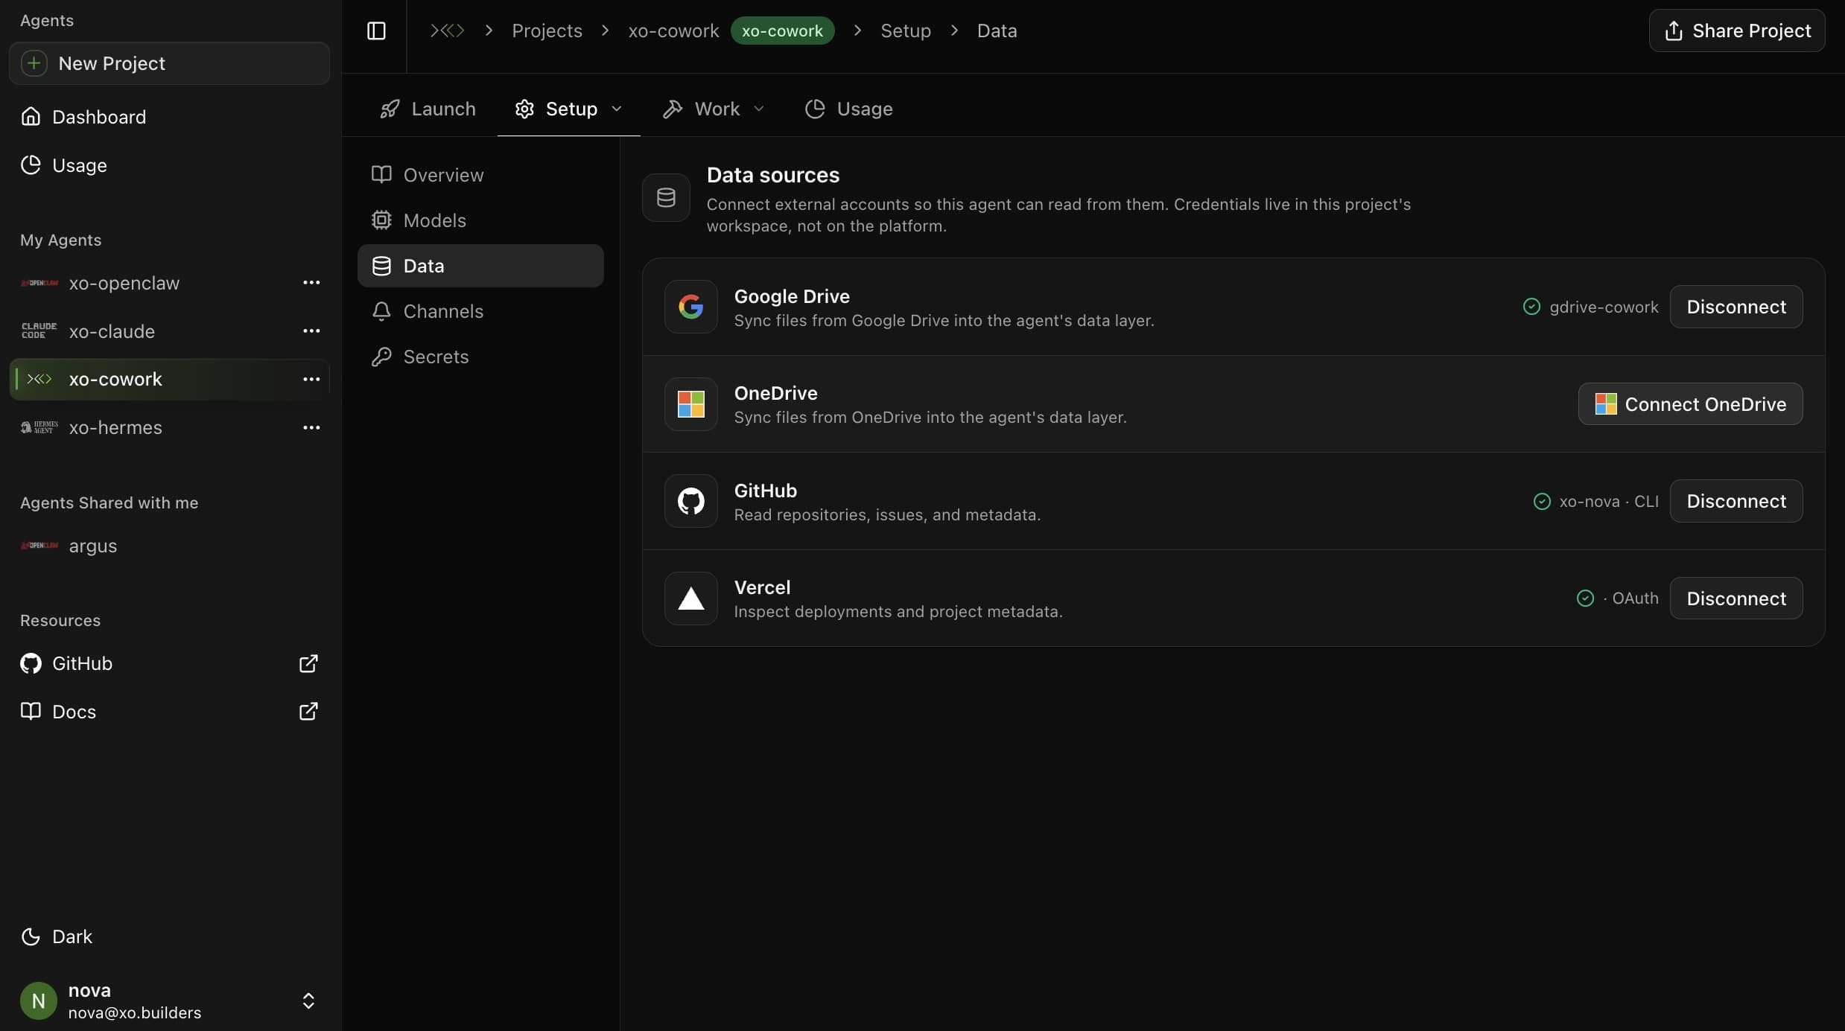Click the plus icon beside New Project
The image size is (1845, 1031).
click(34, 63)
